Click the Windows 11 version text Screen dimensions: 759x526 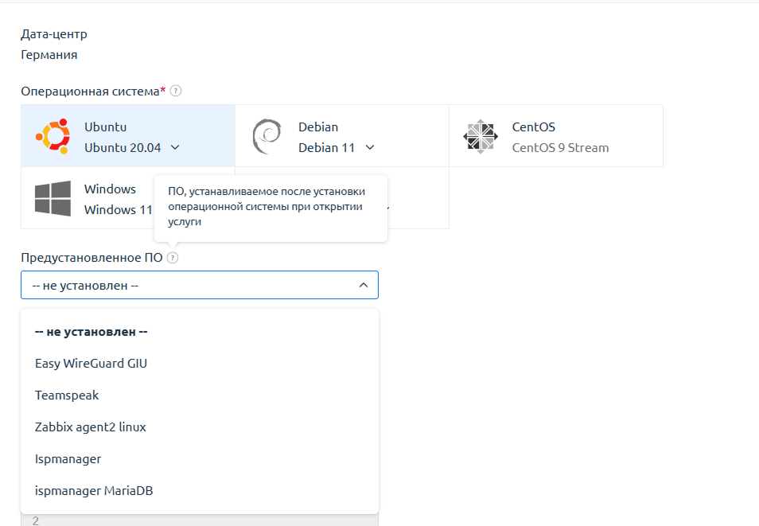pyautogui.click(x=118, y=210)
